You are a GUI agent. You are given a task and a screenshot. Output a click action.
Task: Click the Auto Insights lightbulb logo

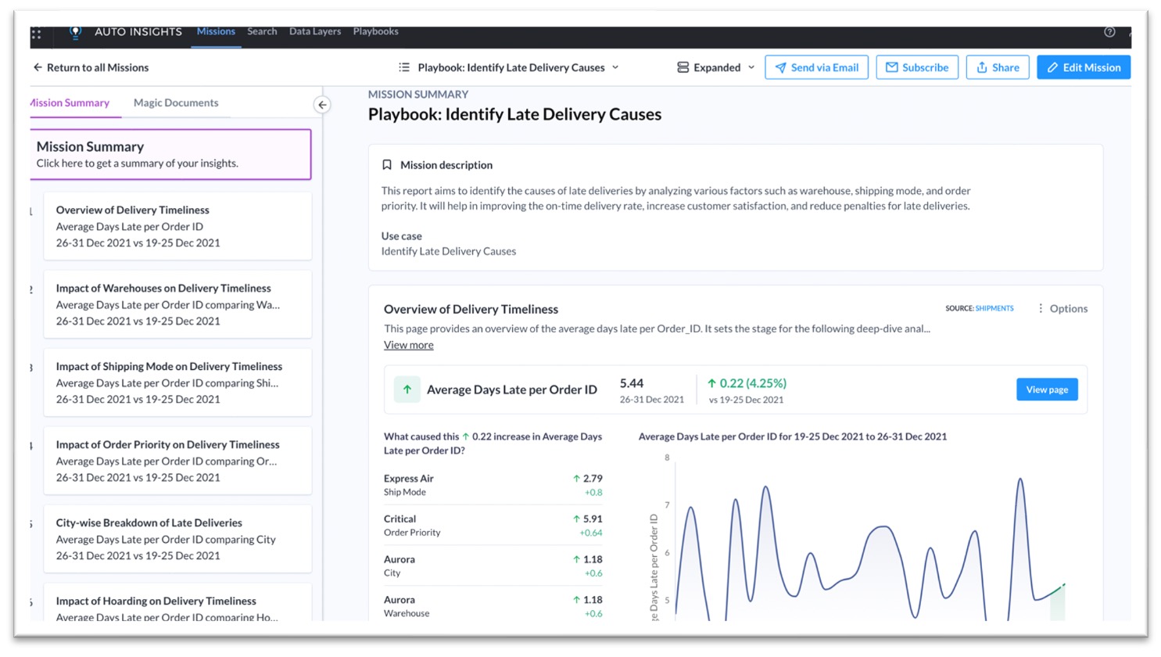[x=75, y=32]
